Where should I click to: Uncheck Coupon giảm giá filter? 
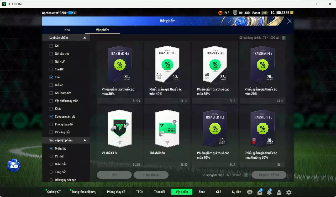coord(51,117)
